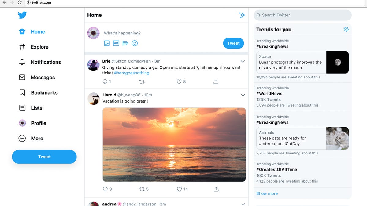Go to the Lists section
Screen dimensions: 367x206
(x=36, y=108)
